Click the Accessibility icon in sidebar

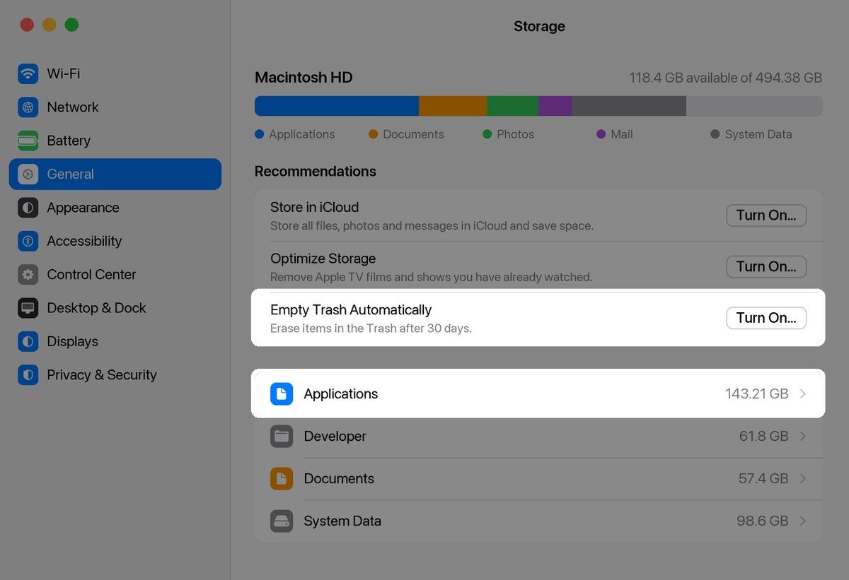click(28, 241)
